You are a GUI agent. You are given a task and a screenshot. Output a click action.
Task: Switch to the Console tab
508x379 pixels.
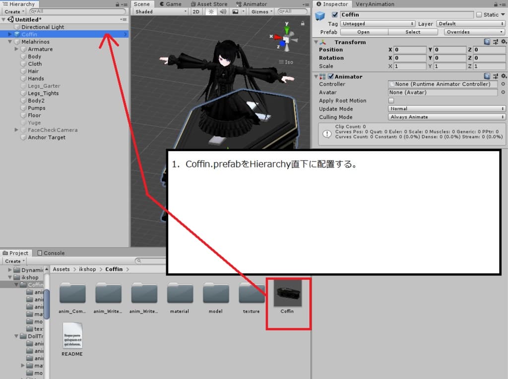(x=51, y=253)
